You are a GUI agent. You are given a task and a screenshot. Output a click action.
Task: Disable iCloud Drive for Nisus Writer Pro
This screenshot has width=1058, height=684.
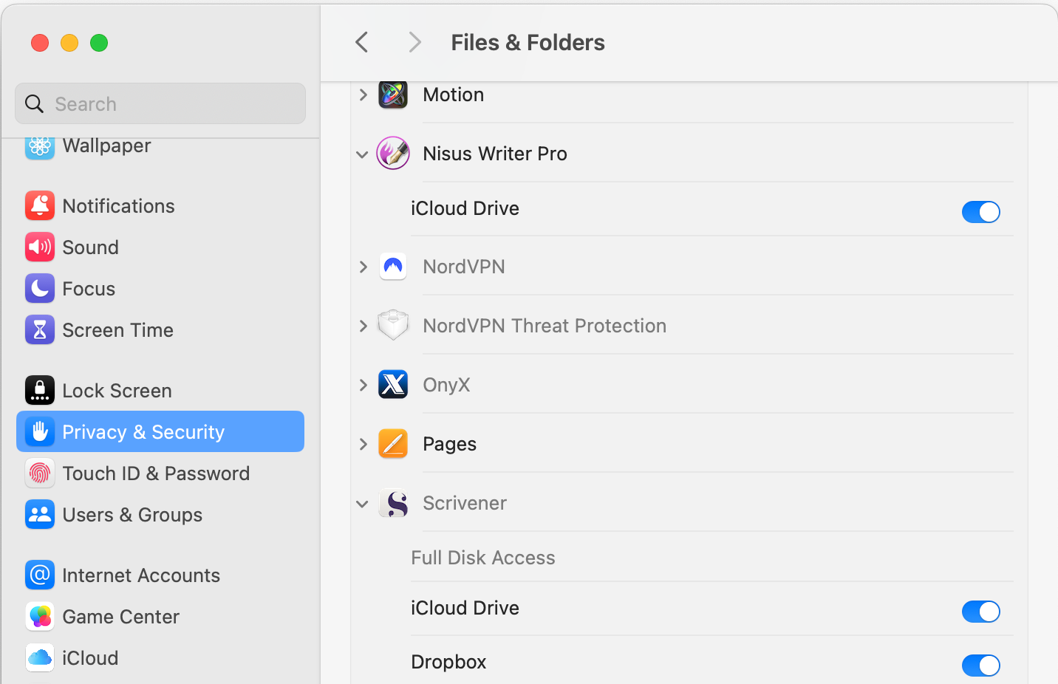point(980,212)
